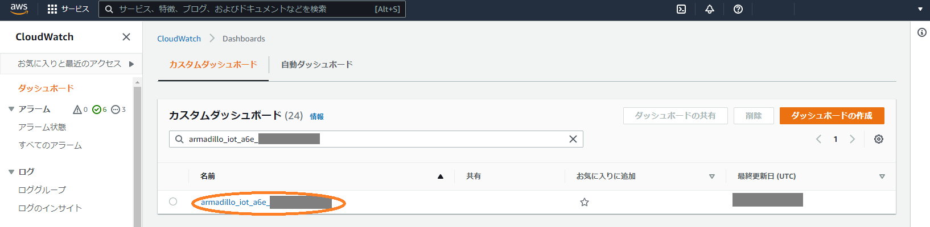Click ダッシュボードの作成 button

pyautogui.click(x=832, y=116)
